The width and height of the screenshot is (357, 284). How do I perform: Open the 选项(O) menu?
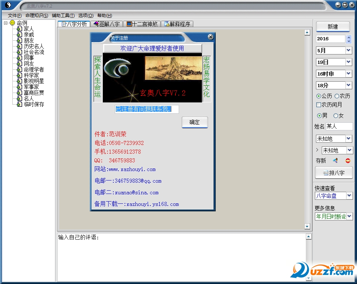86,16
